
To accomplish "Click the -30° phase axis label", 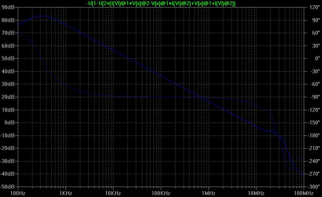I will 315,71.
